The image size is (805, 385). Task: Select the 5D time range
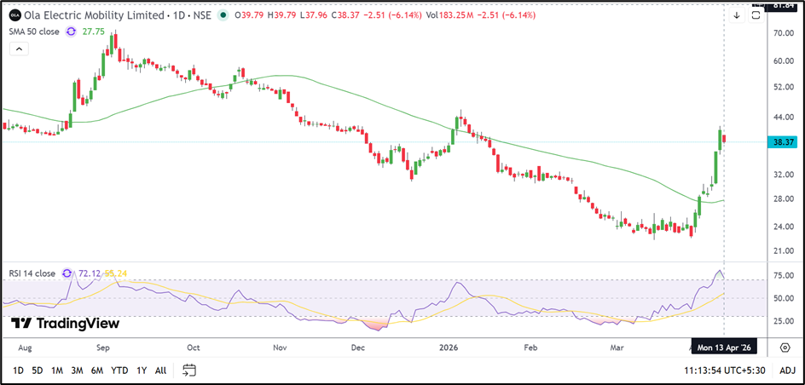pyautogui.click(x=37, y=370)
